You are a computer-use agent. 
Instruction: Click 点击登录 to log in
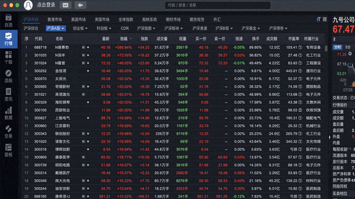click(46, 5)
